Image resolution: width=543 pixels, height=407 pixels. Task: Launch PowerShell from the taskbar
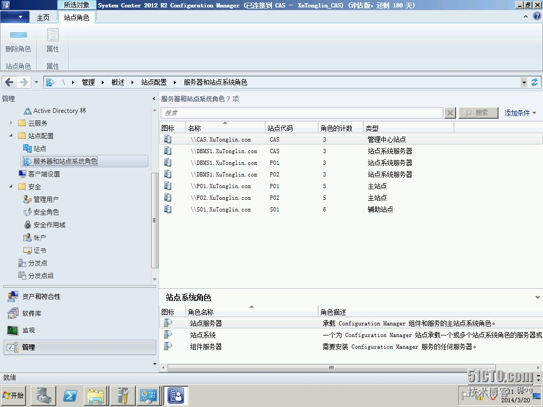(70, 395)
